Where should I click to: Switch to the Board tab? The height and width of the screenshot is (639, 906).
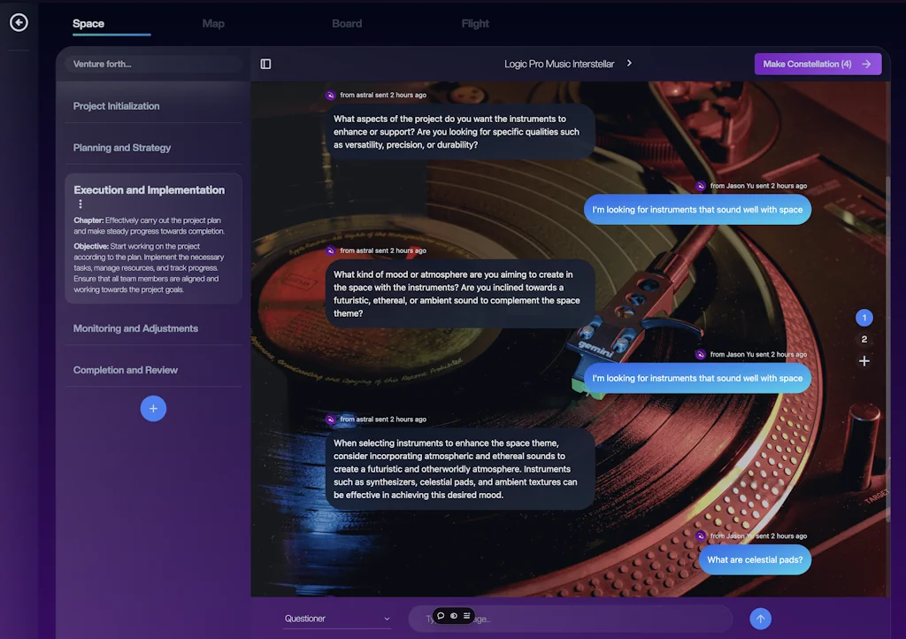coord(347,24)
